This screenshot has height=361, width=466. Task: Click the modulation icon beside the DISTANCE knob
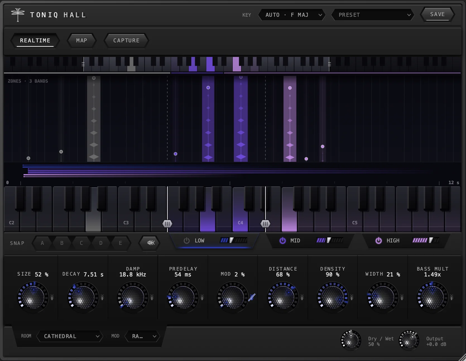coord(302,297)
